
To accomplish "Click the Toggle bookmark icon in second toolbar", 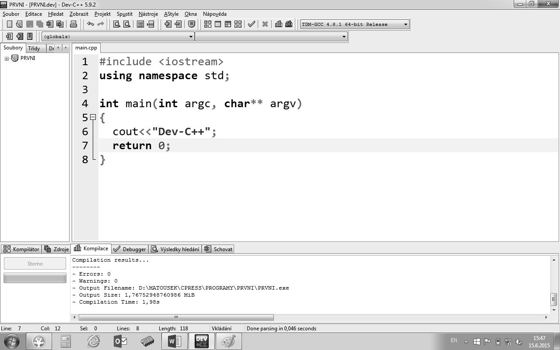I will pos(19,36).
